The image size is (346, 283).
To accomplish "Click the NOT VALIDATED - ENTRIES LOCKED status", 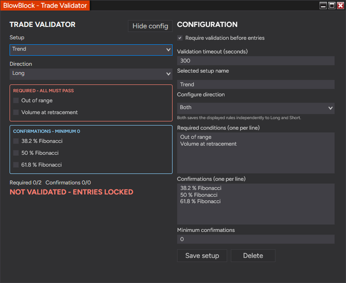I will (x=71, y=192).
